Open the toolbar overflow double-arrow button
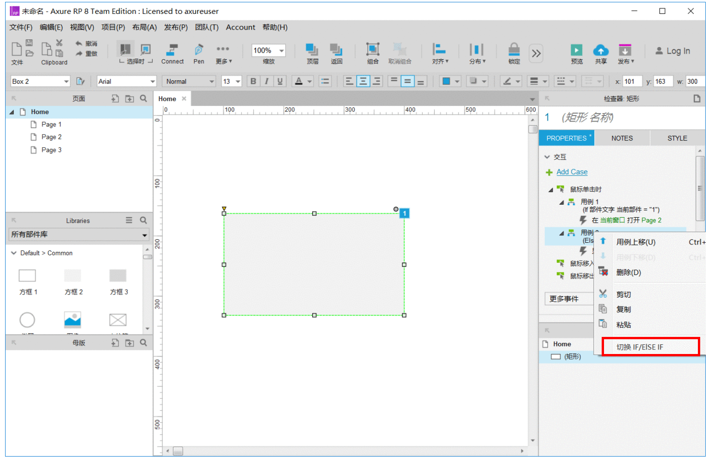The height and width of the screenshot is (464, 715). 536,53
